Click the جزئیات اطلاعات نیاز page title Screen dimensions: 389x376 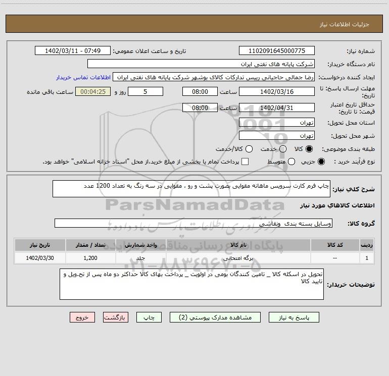coord(344,24)
